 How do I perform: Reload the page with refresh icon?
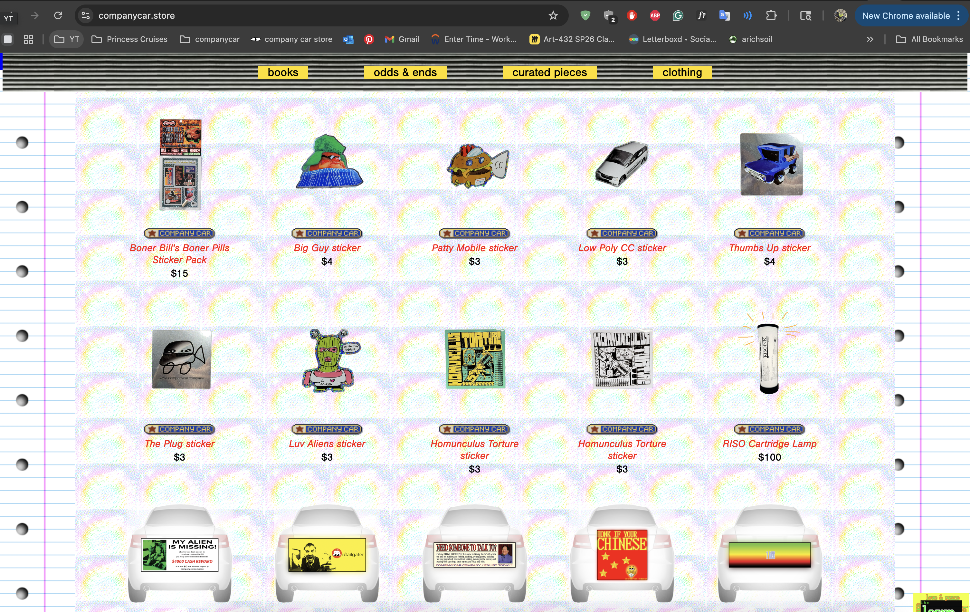(x=58, y=16)
